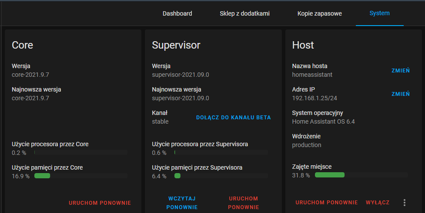Click WCZYTAJ PONOWNIE in Supervisor card
This screenshot has width=425, height=213.
[182, 203]
